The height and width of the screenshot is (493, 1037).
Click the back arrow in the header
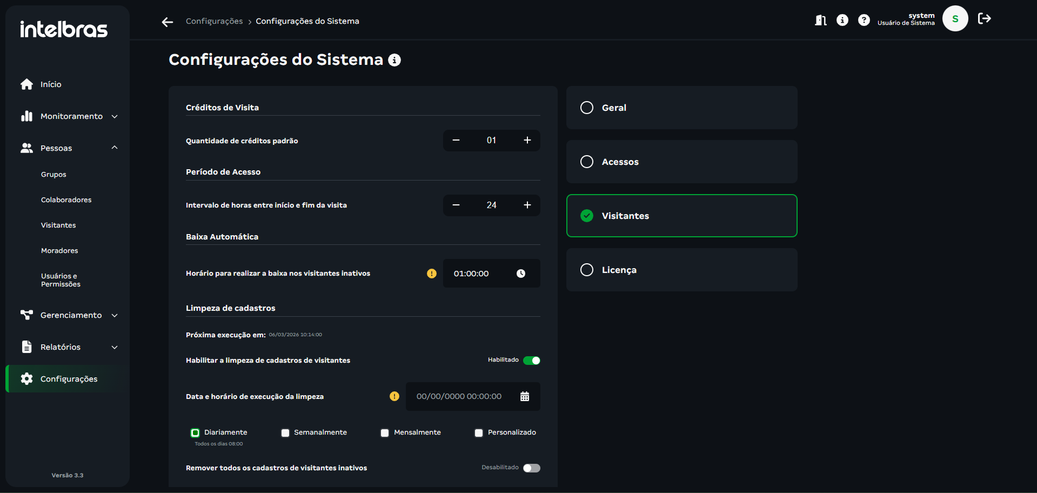[x=168, y=22]
